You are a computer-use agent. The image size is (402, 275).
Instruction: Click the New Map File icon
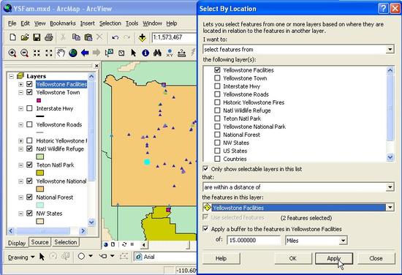pyautogui.click(x=12, y=37)
